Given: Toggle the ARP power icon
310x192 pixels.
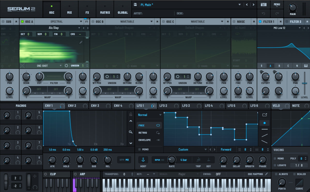Looking at the screenshot, I should pos(75,174).
